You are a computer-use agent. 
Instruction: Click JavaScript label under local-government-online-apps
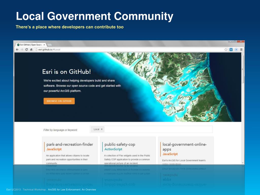click(170, 154)
